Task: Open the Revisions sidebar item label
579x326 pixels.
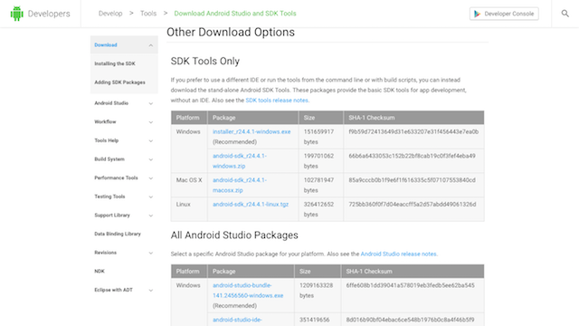Action: coord(105,253)
